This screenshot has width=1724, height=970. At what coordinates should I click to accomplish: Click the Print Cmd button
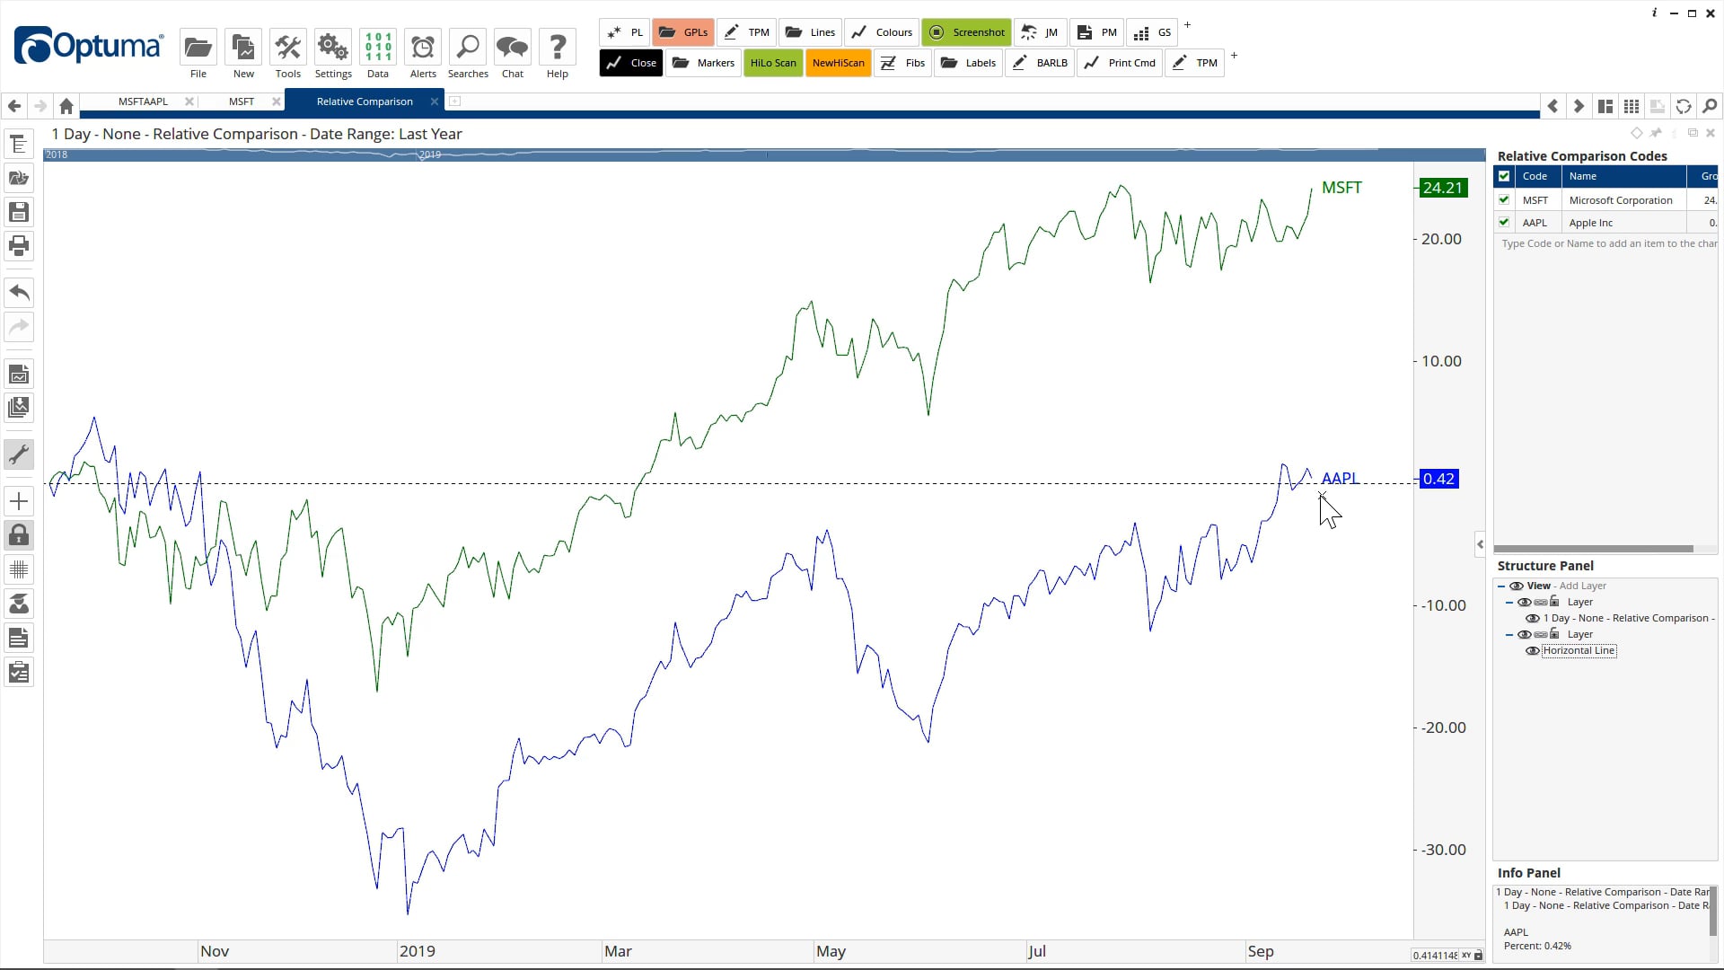[1120, 63]
